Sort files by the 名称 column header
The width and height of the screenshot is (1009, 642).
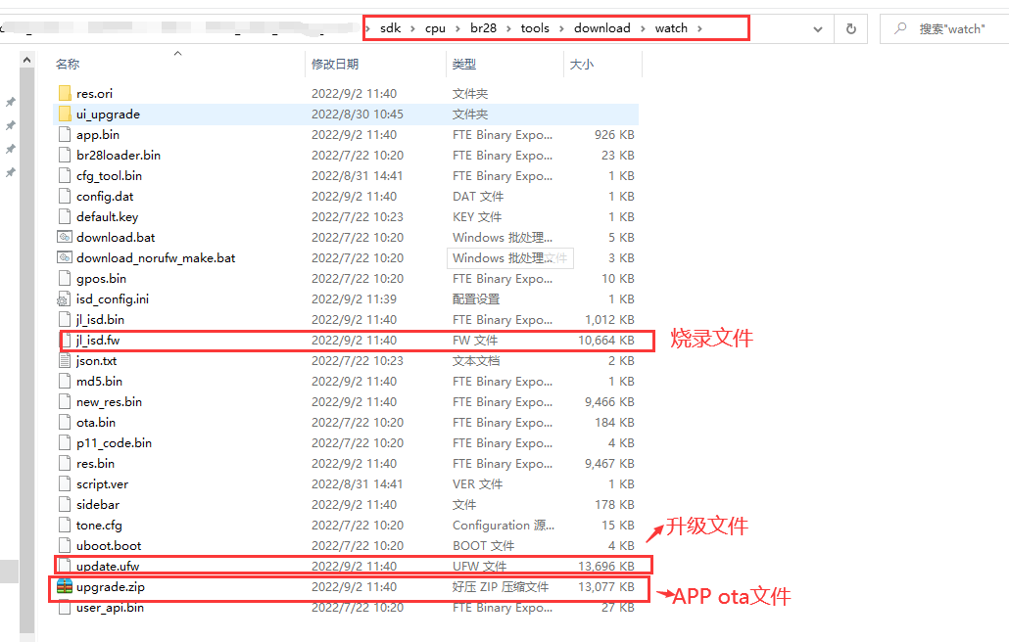(68, 65)
